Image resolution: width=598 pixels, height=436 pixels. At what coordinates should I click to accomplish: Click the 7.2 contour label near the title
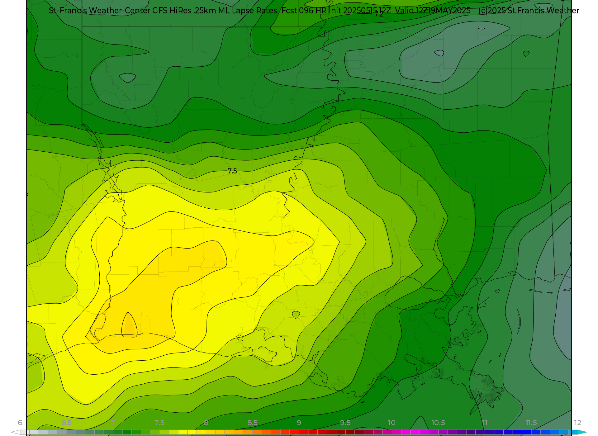point(379,14)
